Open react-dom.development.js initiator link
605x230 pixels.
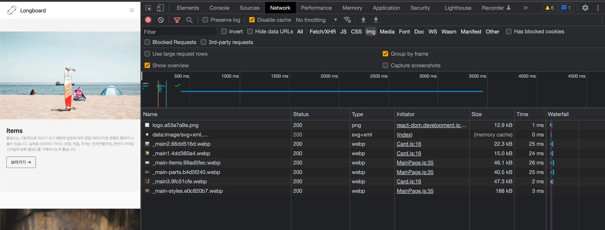[431, 125]
